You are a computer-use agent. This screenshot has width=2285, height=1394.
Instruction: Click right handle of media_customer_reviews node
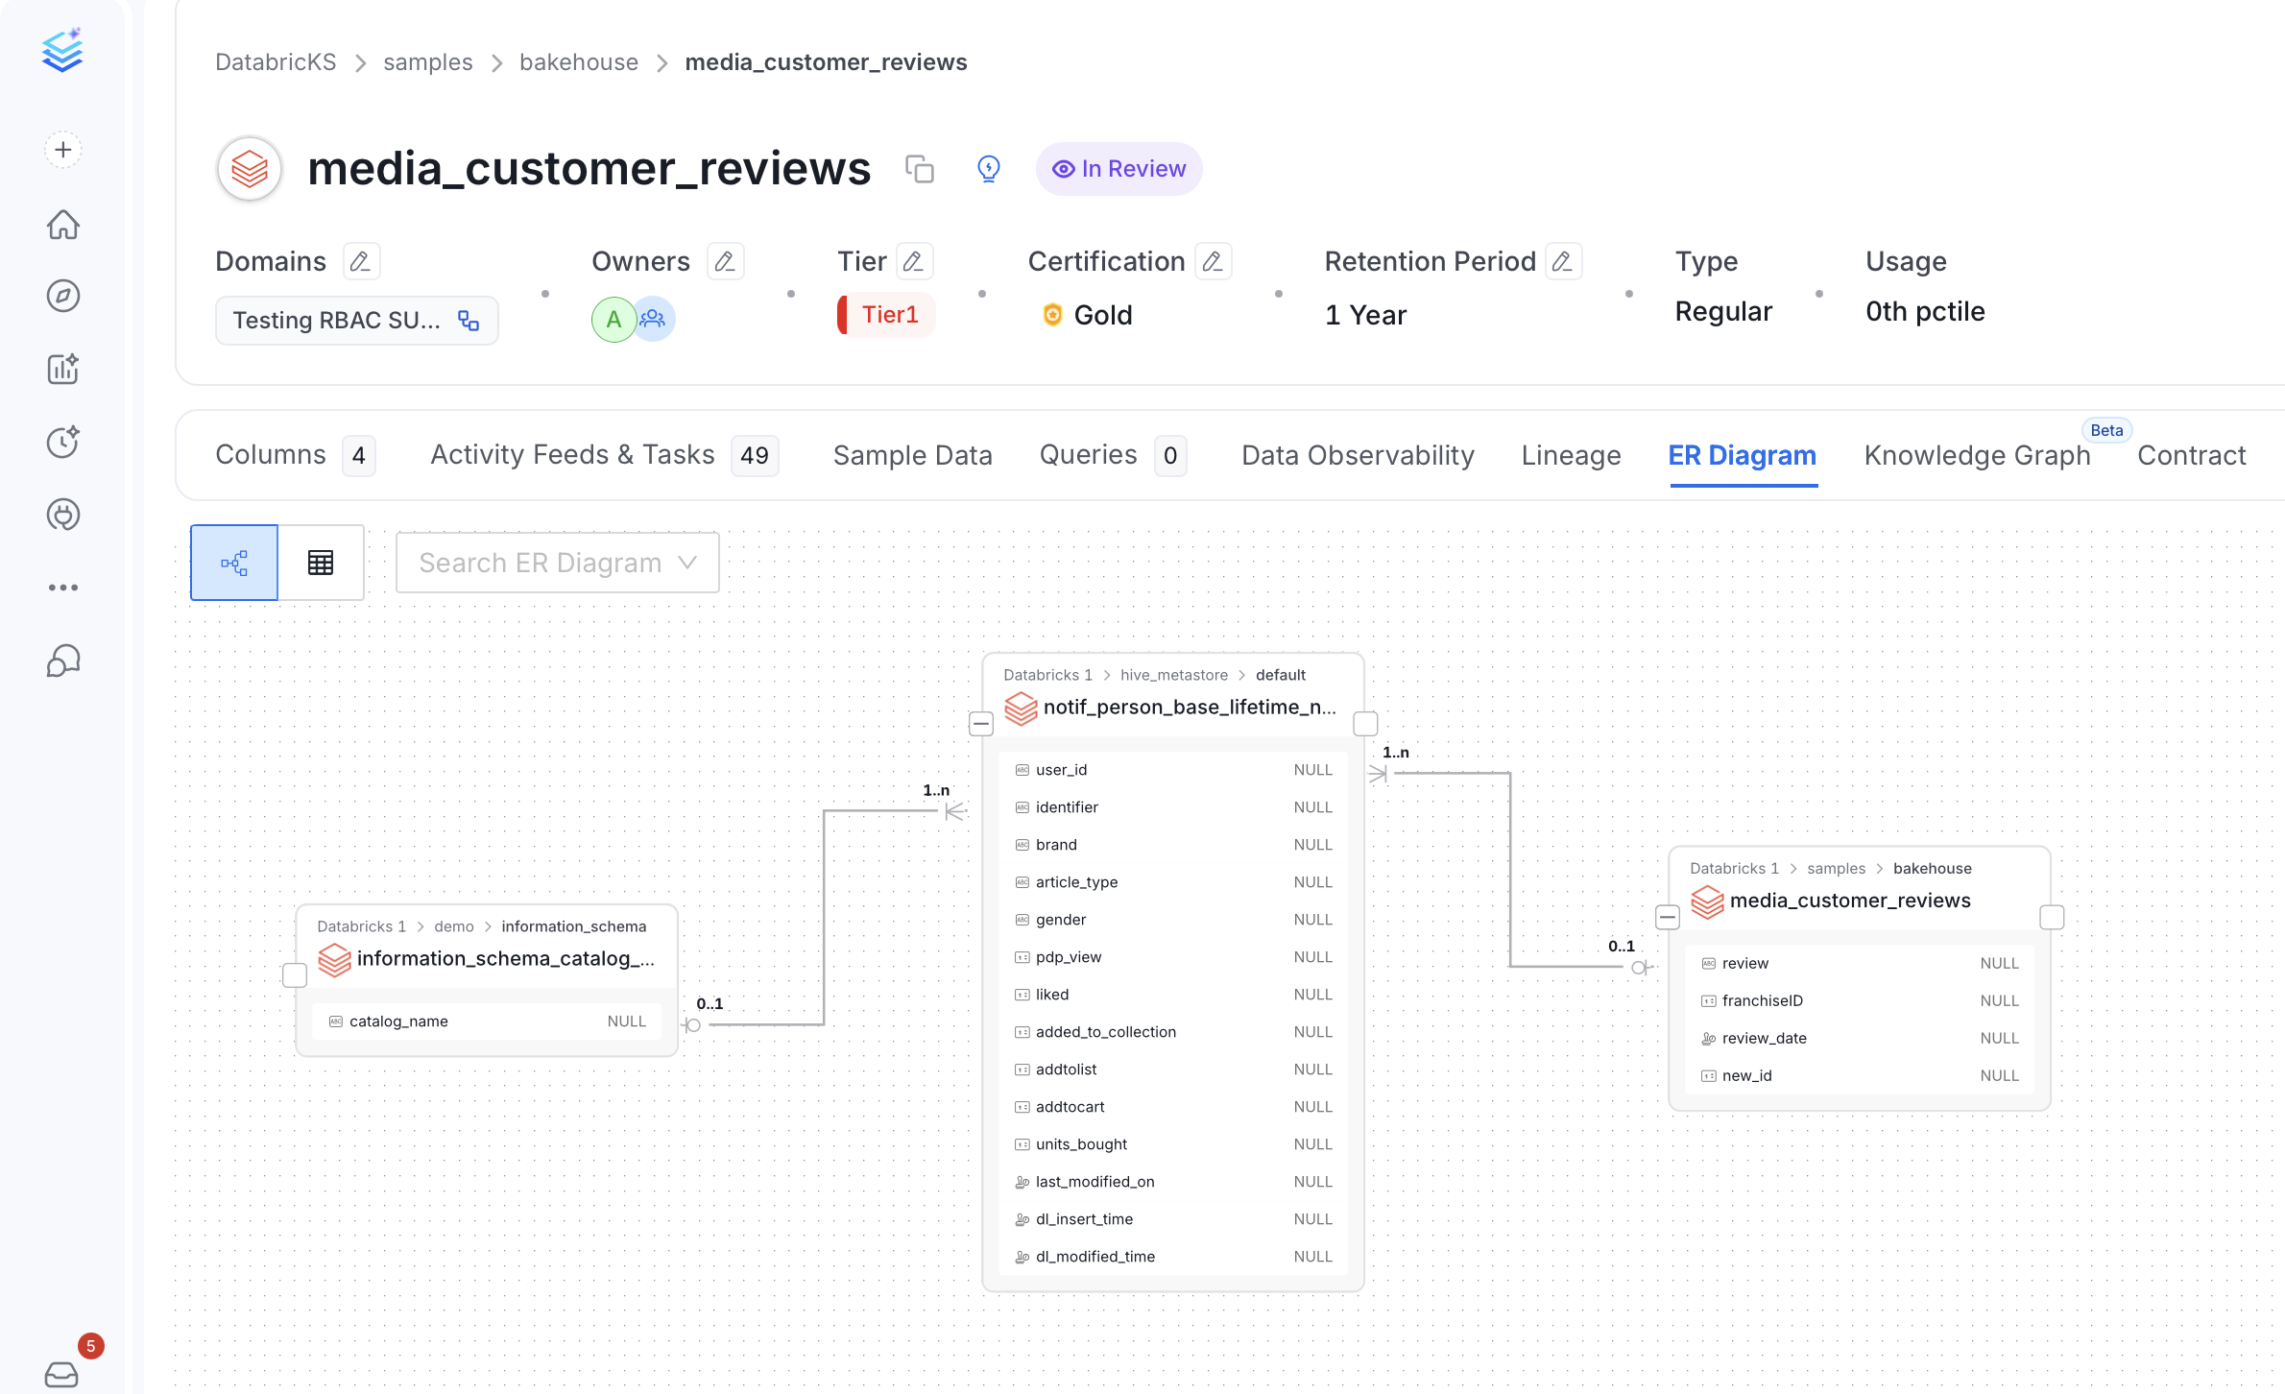[2052, 917]
